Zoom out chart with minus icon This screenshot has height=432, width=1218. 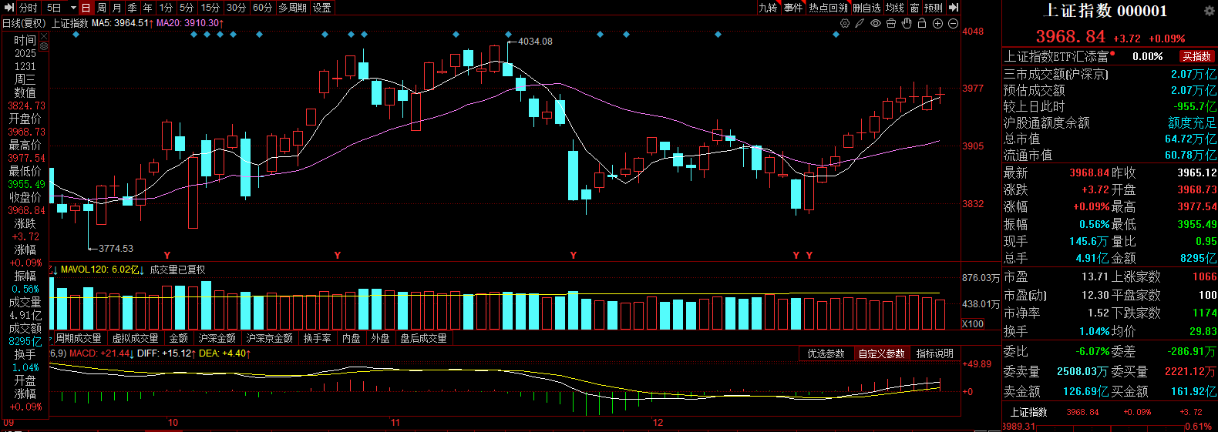coord(953,24)
